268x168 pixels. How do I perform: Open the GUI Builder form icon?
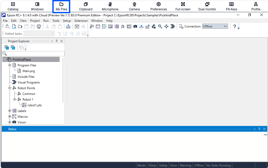click(129, 26)
